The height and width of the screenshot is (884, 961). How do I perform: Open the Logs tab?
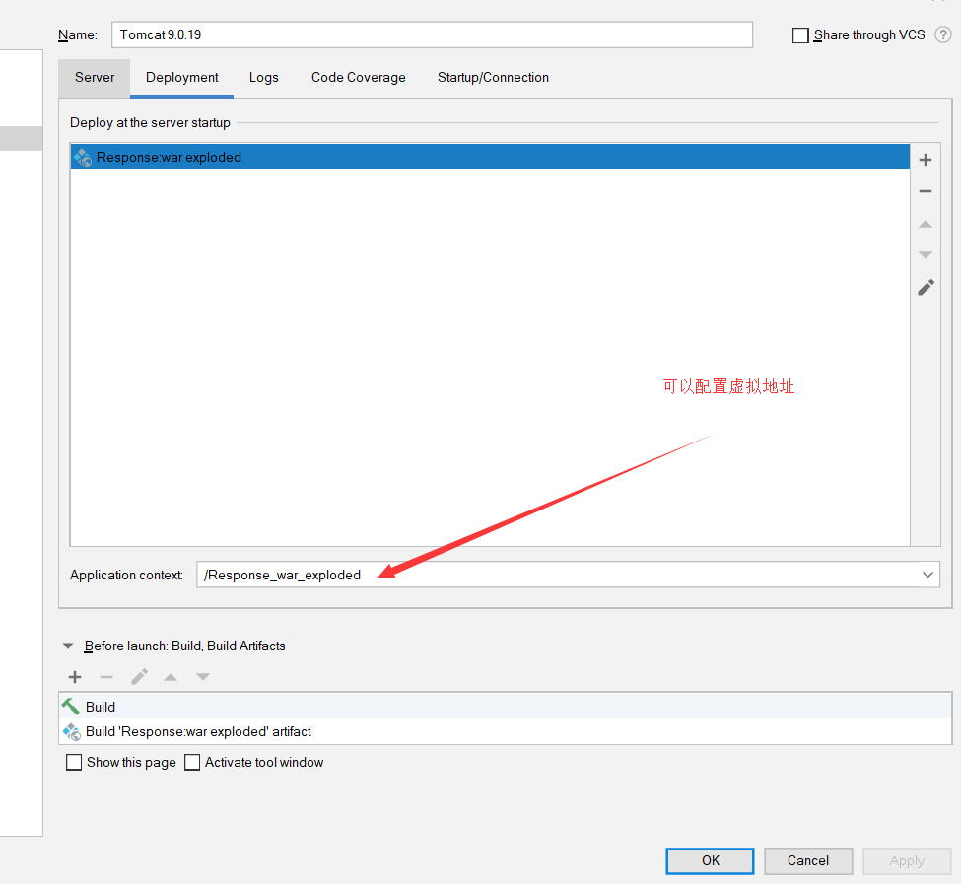pos(263,77)
